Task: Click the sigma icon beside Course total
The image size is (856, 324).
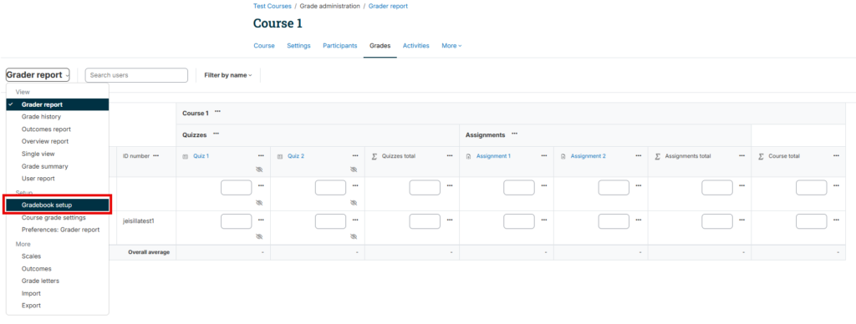Action: coord(761,156)
